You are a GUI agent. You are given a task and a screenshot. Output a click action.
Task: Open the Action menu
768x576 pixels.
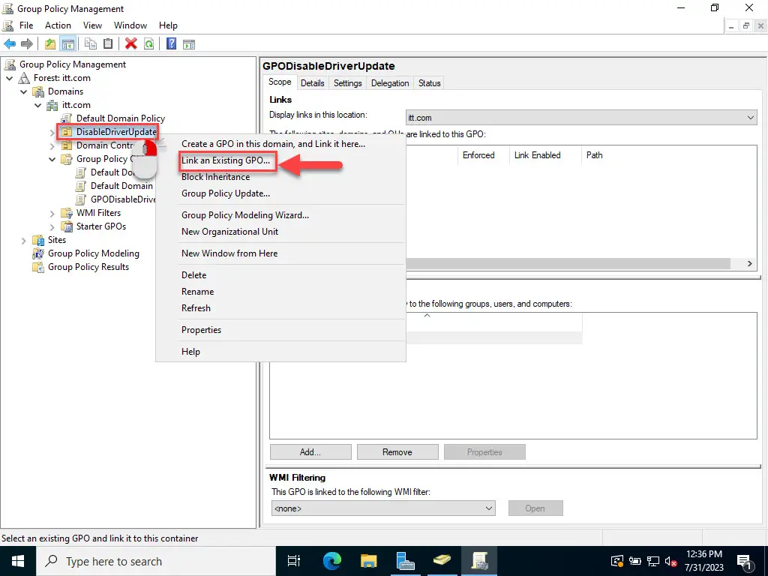58,25
